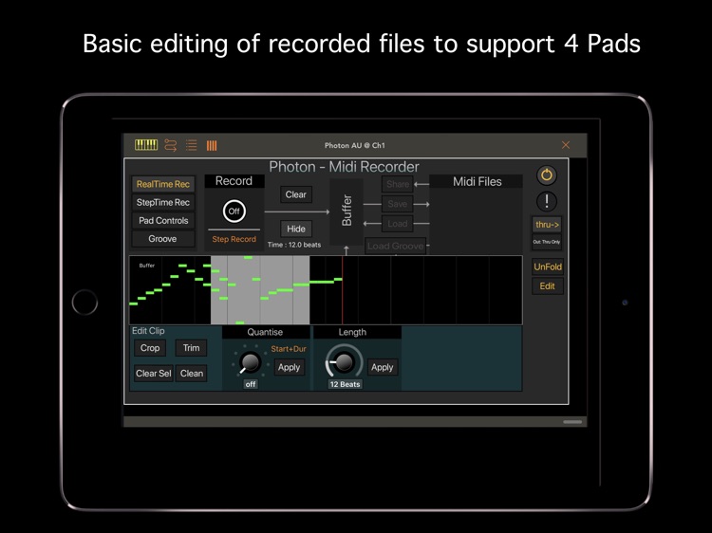Click the Midi Files list header
The image size is (712, 533).
[477, 182]
